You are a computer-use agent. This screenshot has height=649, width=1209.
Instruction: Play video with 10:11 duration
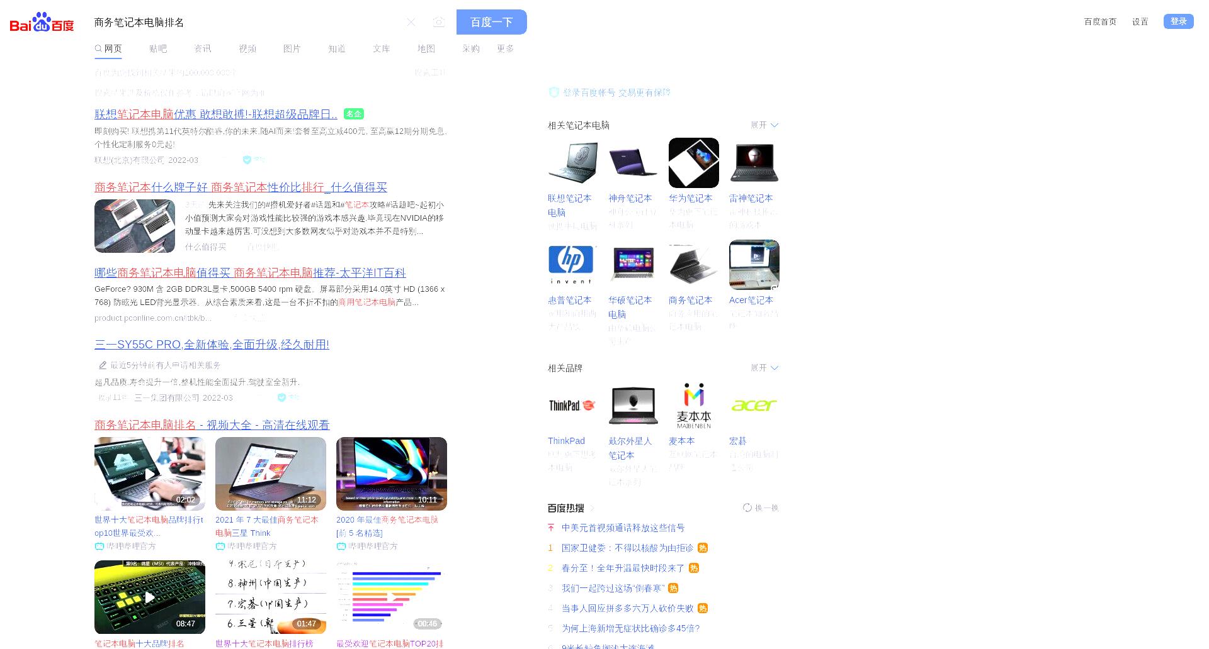tap(392, 474)
